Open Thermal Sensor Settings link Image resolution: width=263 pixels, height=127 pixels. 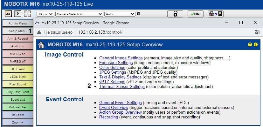(122, 86)
